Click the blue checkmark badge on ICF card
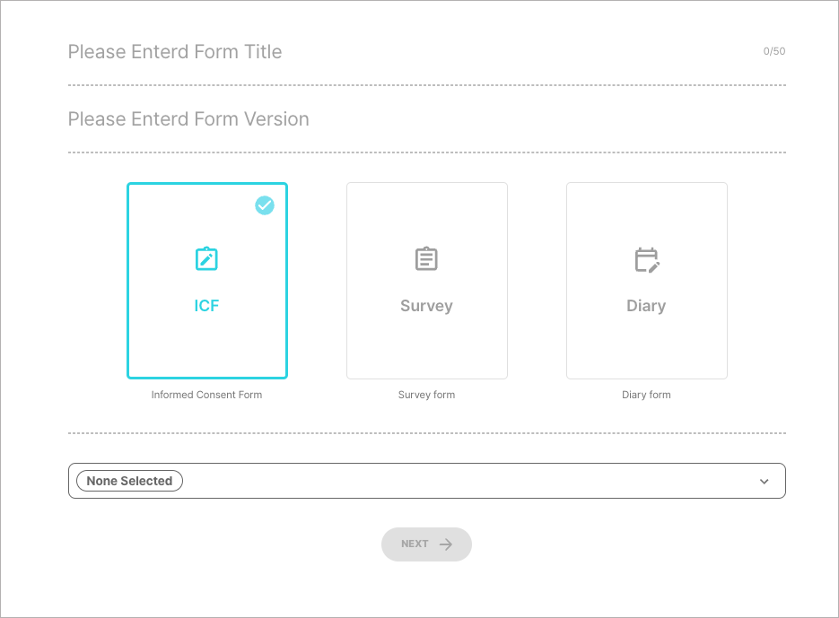The height and width of the screenshot is (618, 839). [265, 205]
